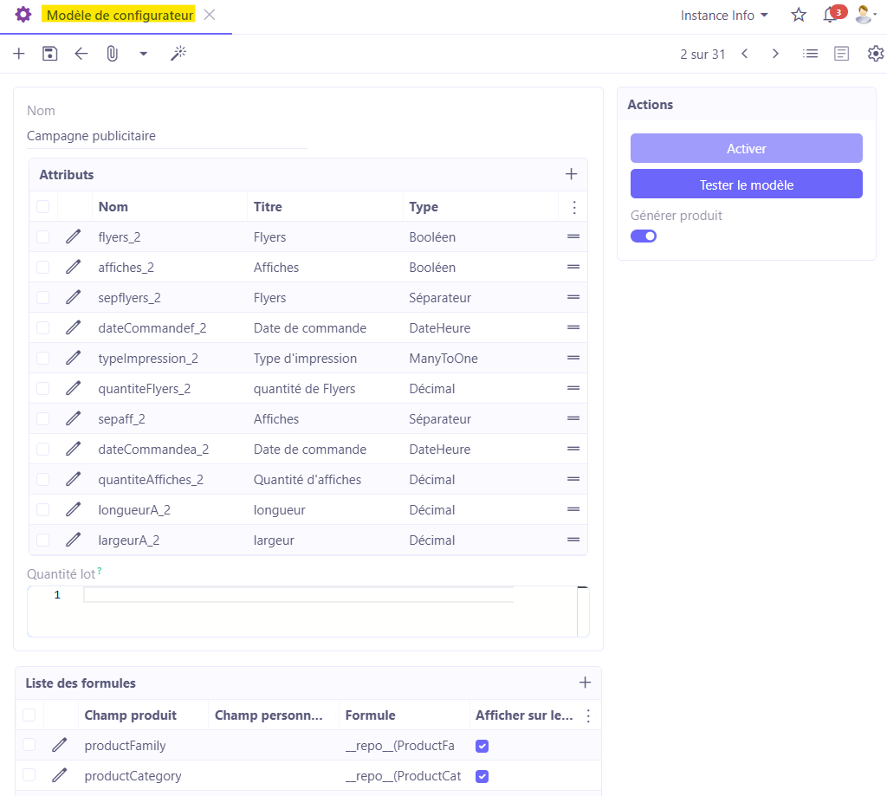Save the record with the floppy disk icon

click(x=49, y=54)
